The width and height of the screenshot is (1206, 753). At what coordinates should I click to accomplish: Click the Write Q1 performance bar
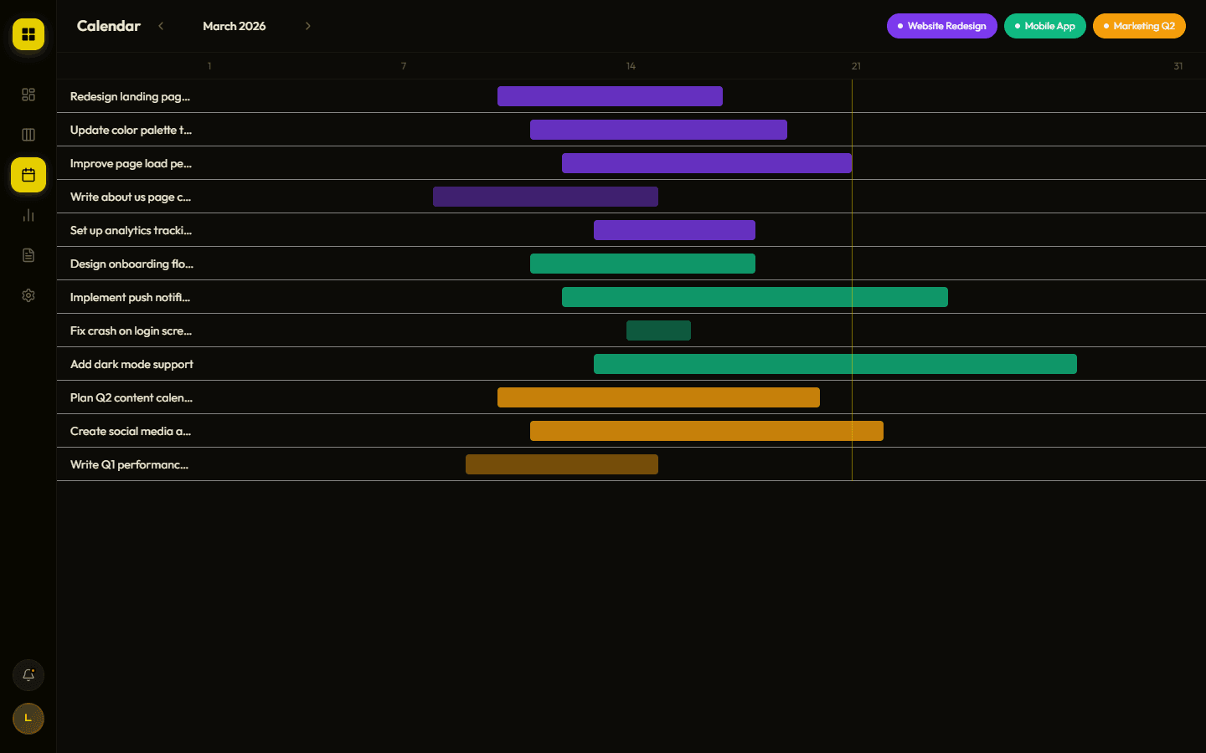[562, 464]
